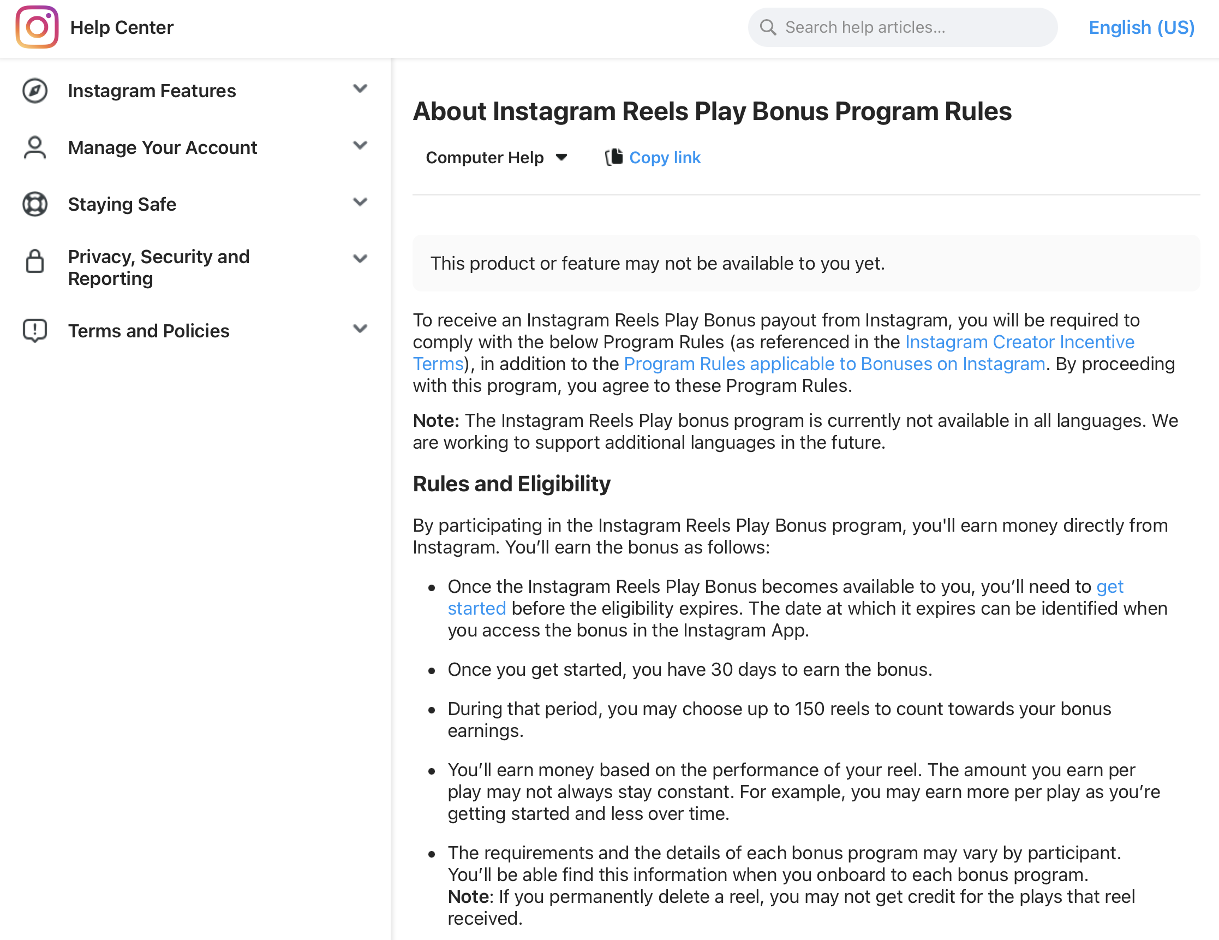Click the copy clipboard icon
The width and height of the screenshot is (1219, 940).
614,157
